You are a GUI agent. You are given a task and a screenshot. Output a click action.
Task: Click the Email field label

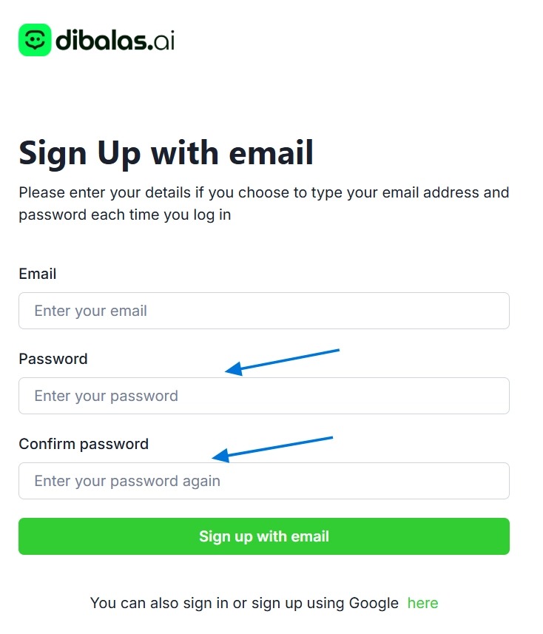38,274
